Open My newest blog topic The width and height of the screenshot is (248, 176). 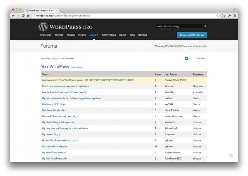click(x=51, y=134)
